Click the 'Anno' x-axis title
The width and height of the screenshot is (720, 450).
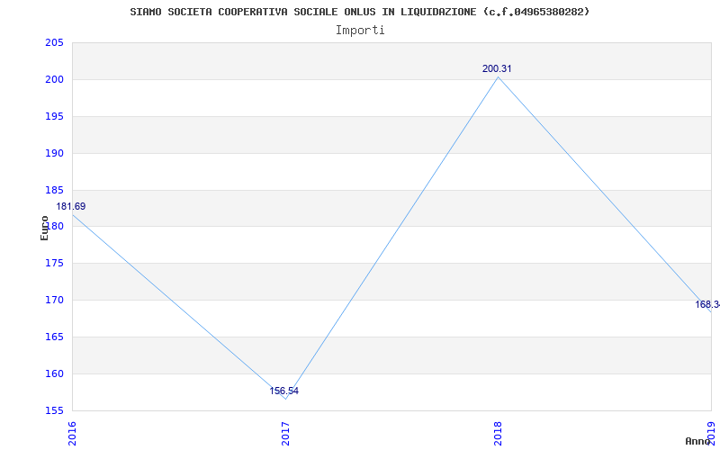point(698,441)
